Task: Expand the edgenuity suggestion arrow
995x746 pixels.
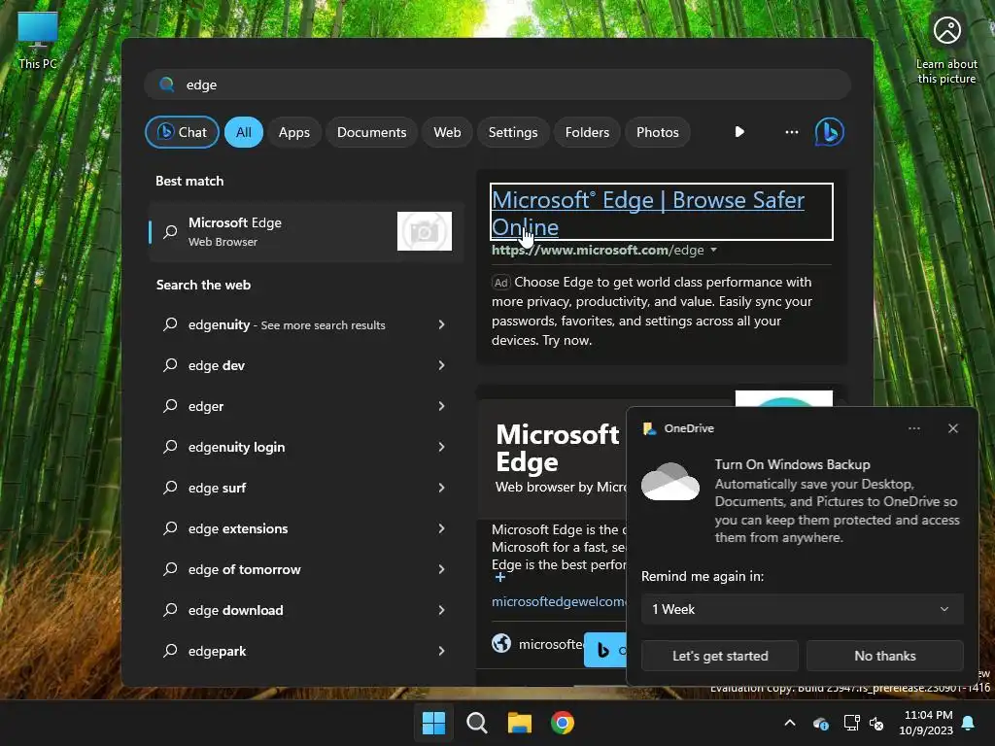Action: click(442, 324)
